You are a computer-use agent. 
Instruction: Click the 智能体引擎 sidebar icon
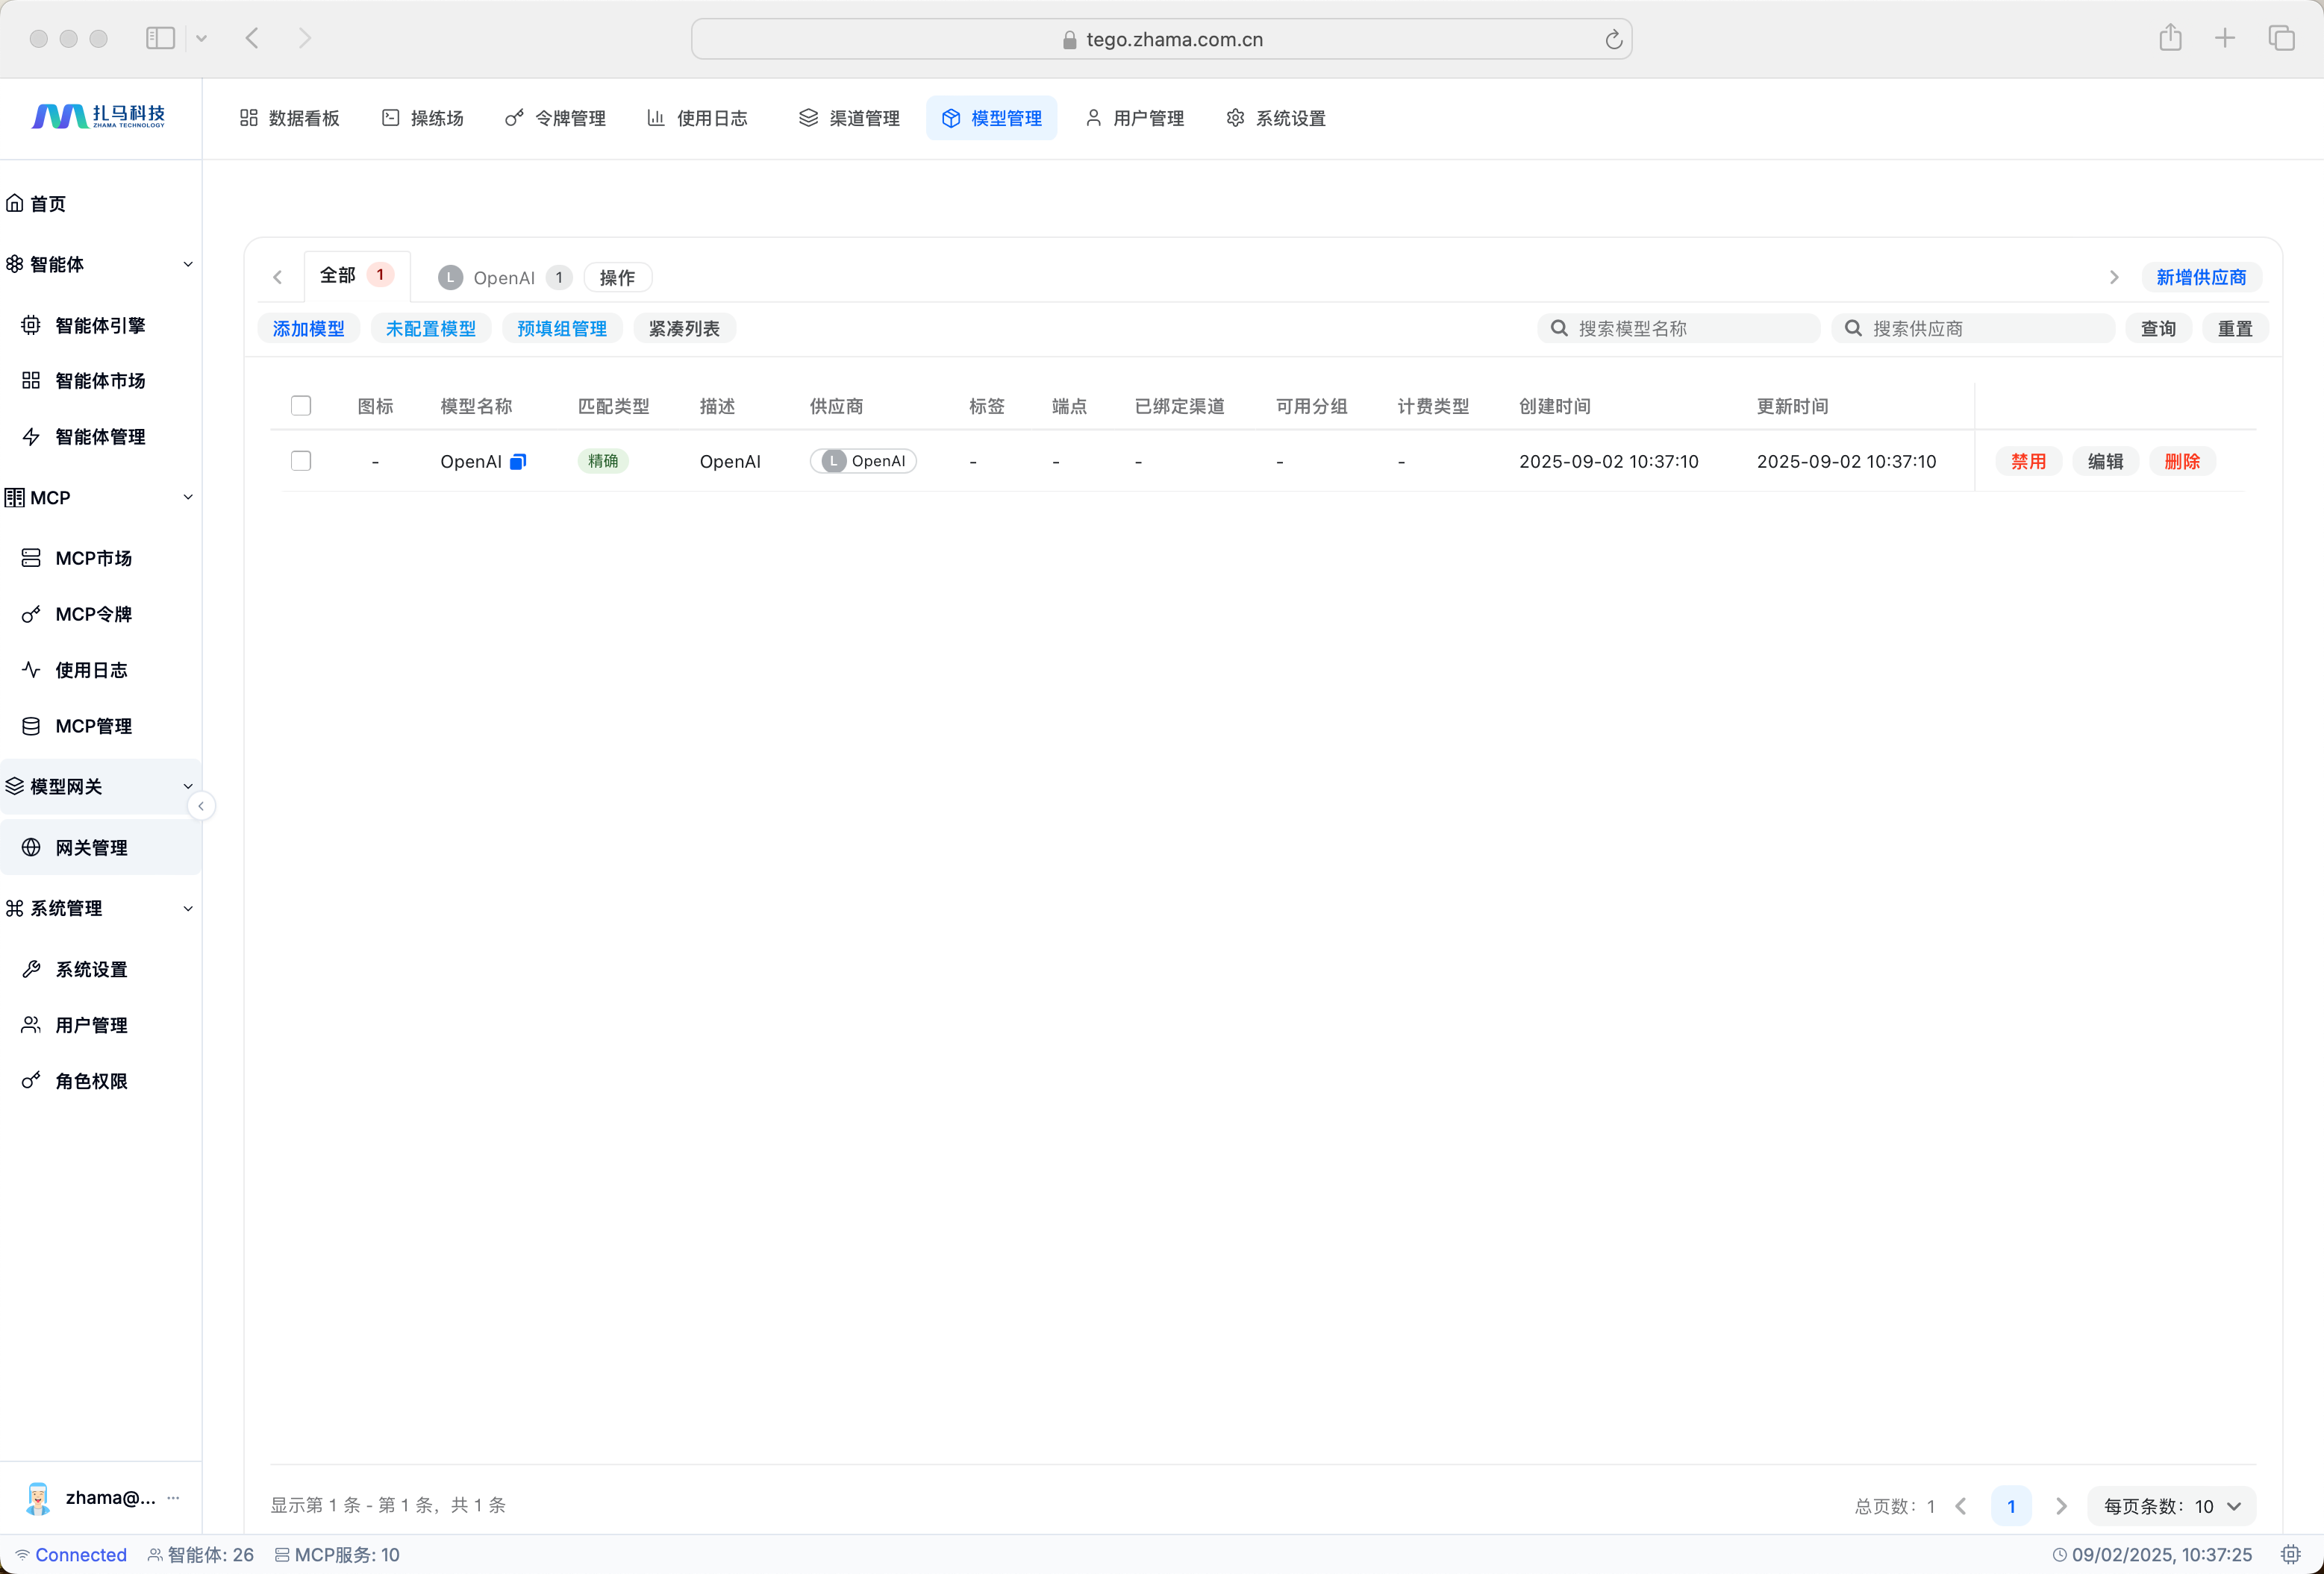[x=31, y=326]
